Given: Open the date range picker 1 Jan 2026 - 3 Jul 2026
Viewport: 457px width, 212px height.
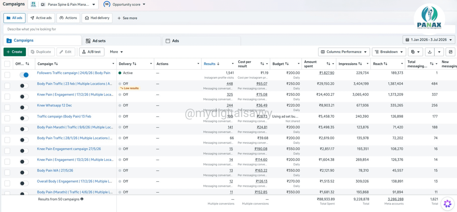Looking at the screenshot, I should coord(429,40).
